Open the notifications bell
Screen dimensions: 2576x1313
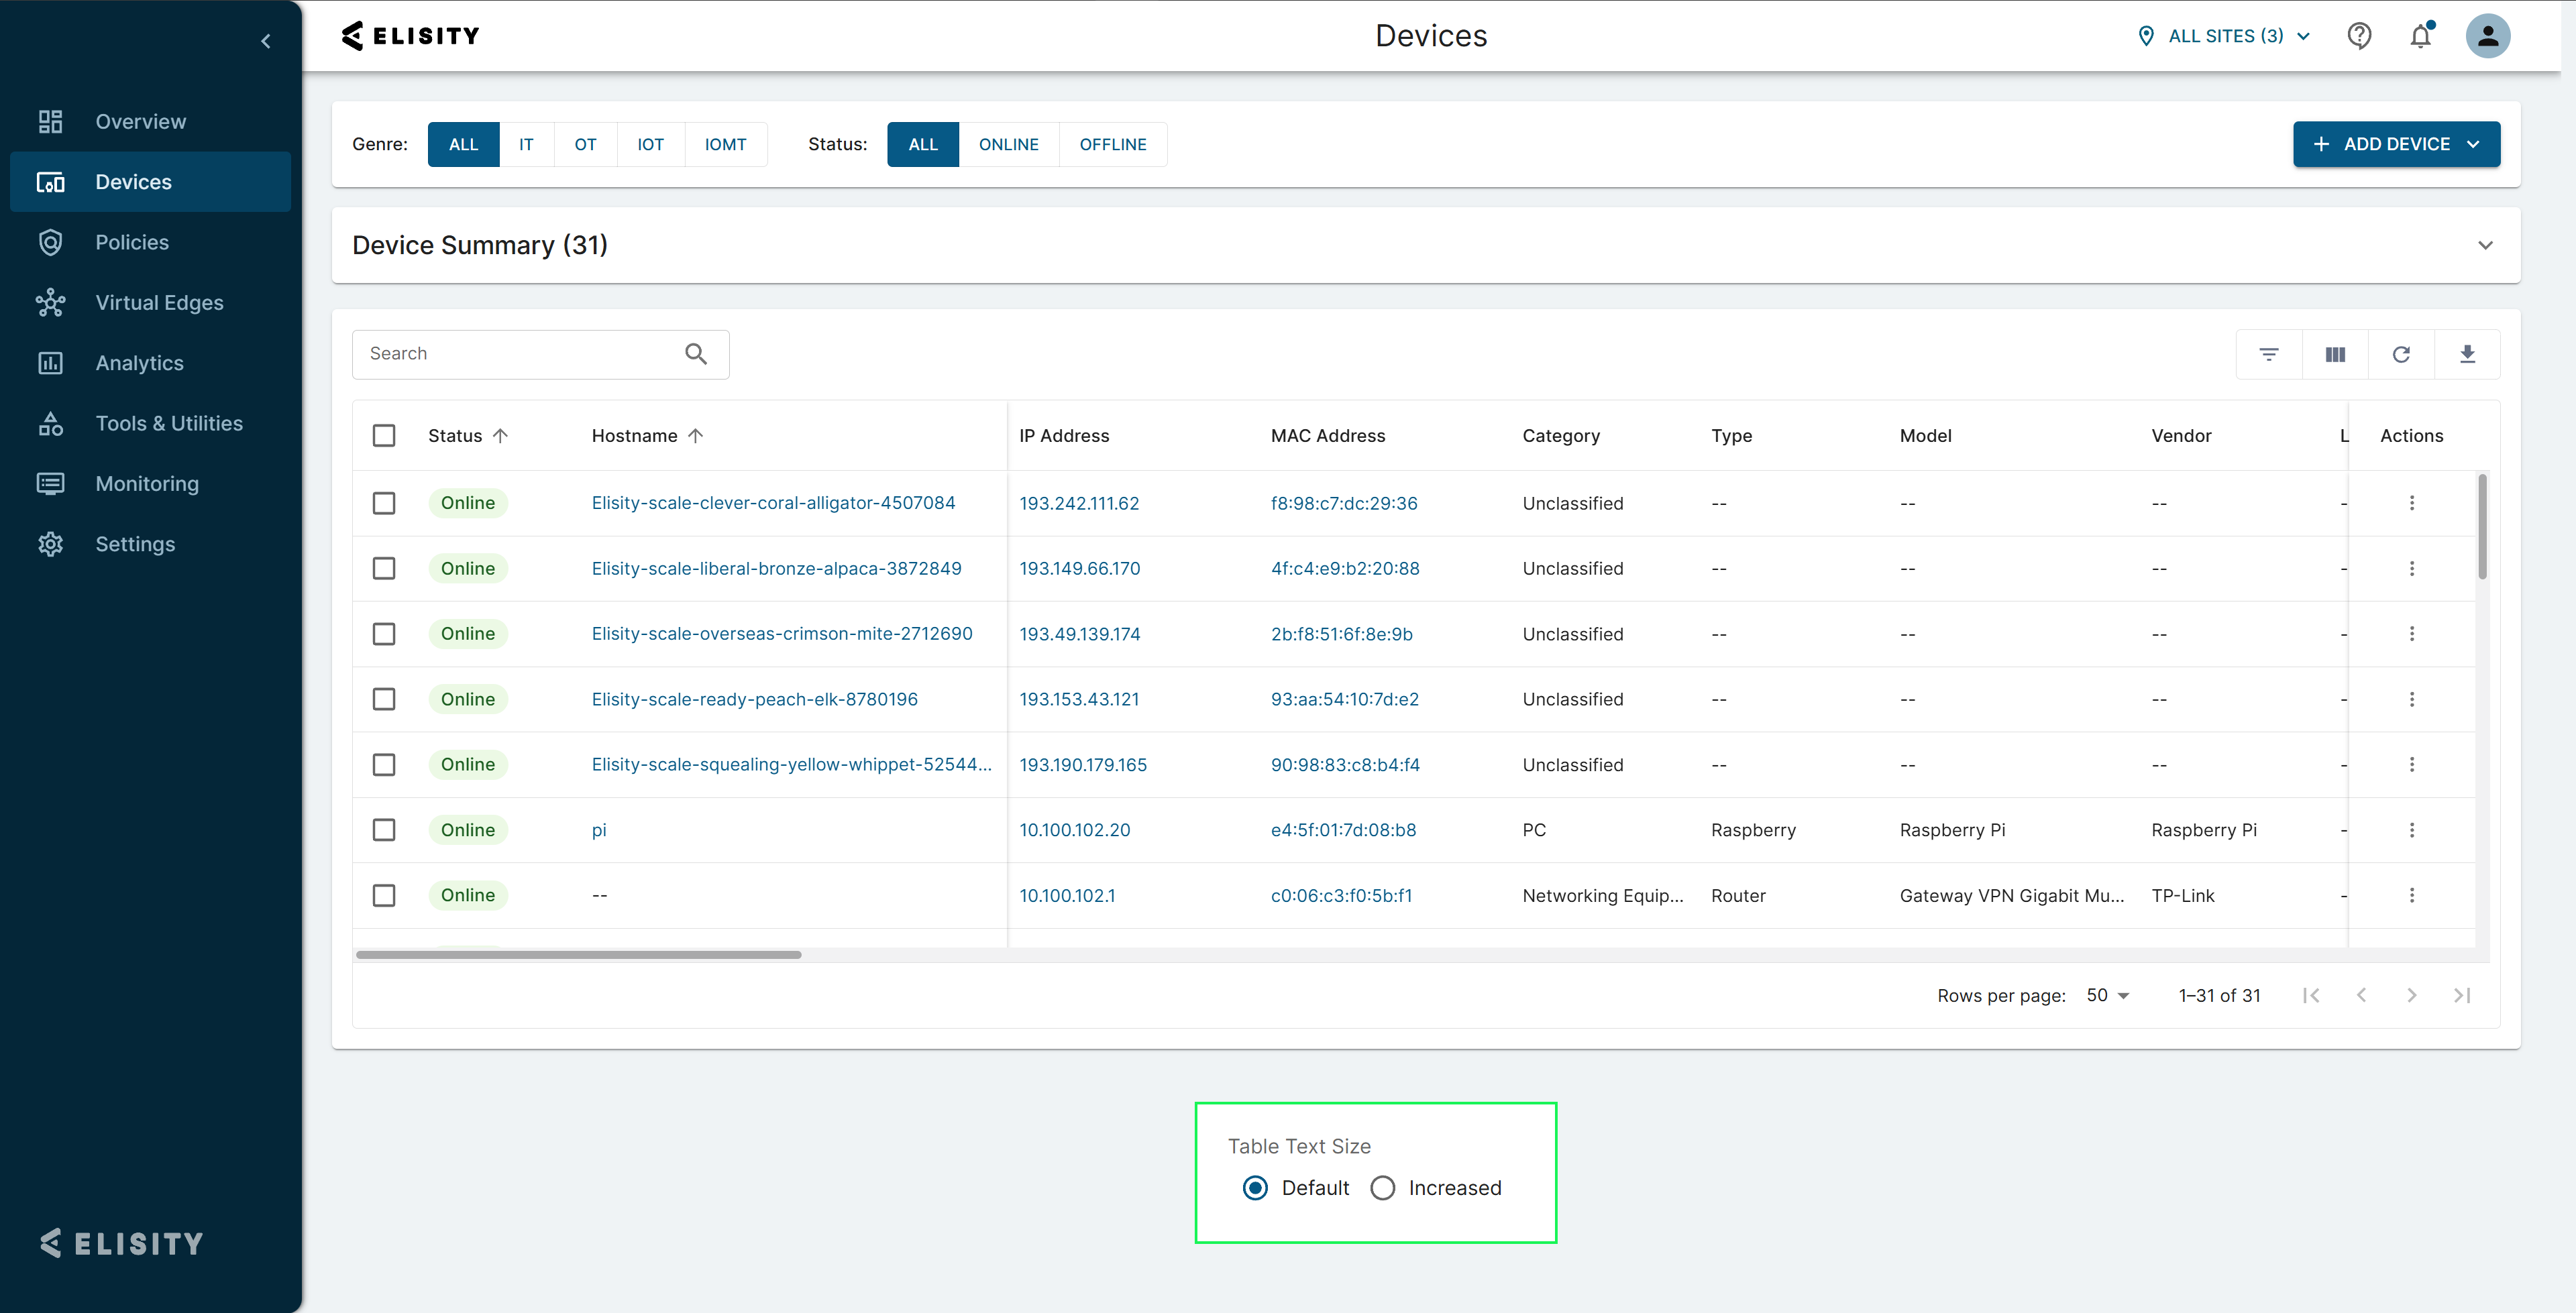pos(2420,37)
